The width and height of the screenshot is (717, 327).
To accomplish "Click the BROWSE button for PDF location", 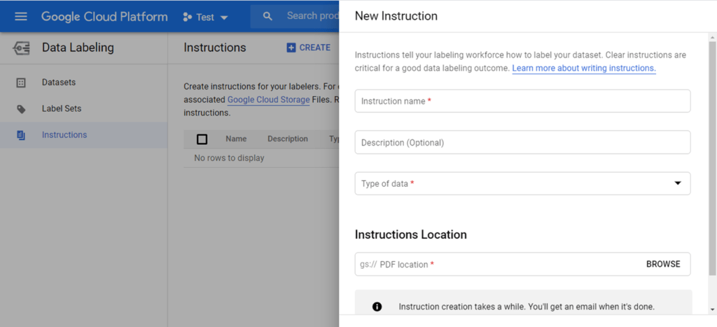I will coord(663,264).
